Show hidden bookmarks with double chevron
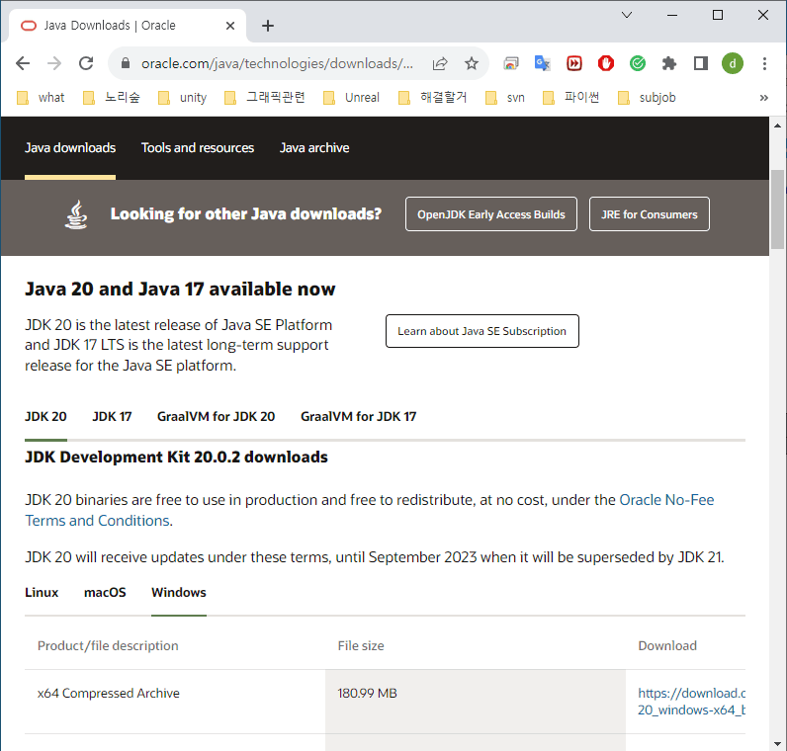The height and width of the screenshot is (751, 787). coord(764,97)
